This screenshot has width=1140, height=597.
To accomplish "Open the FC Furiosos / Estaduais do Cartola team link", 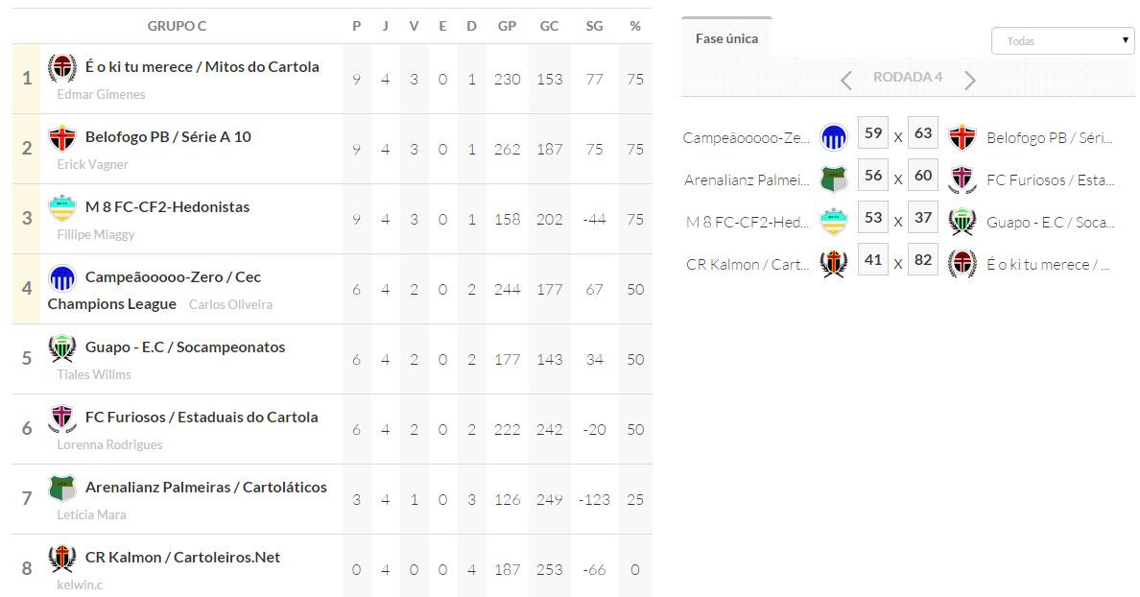I will [202, 418].
